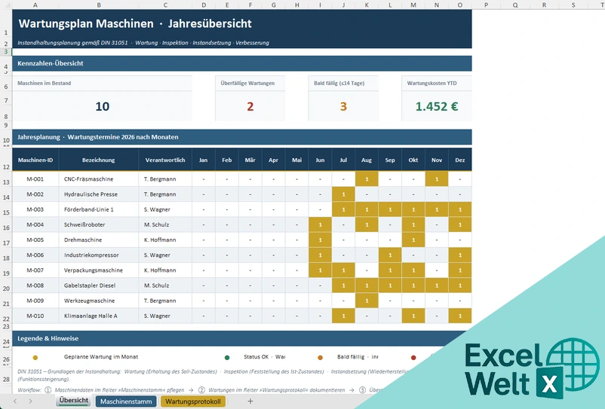Select cell M-010
This screenshot has height=409, width=605.
pos(35,316)
